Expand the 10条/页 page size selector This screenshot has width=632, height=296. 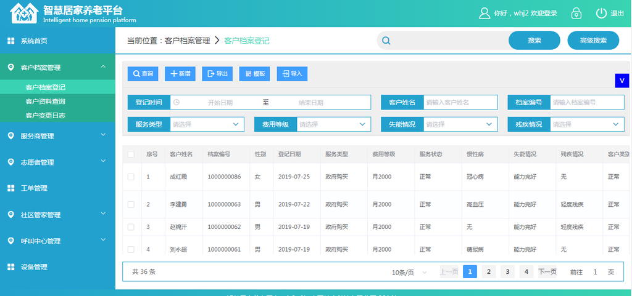click(x=410, y=272)
